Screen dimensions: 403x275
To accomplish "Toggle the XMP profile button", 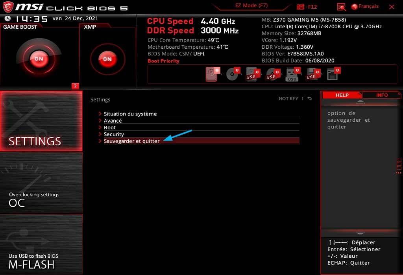I will coord(107,59).
